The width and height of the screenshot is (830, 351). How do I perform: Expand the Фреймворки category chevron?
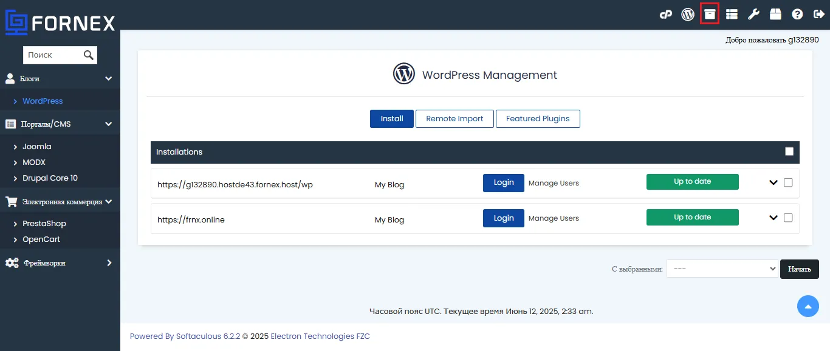109,263
